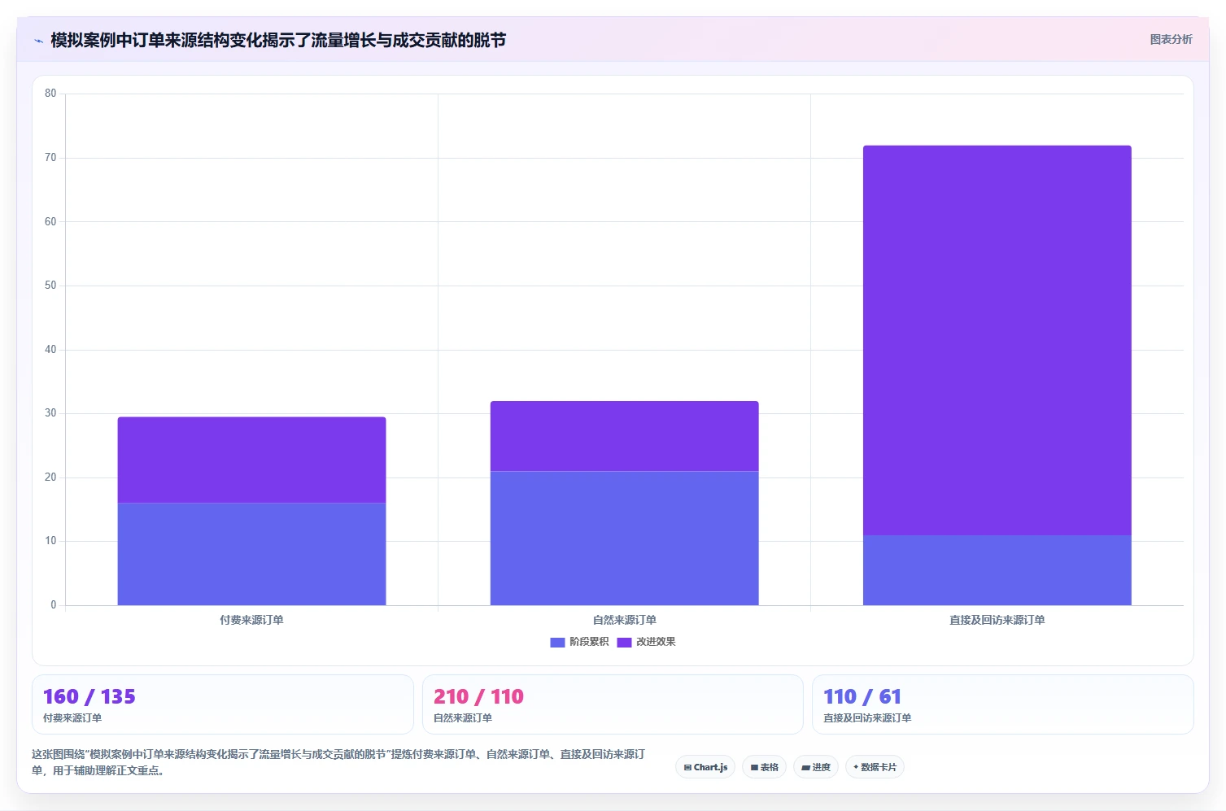Click the blue bar segment for 付费来源订单

tap(251, 554)
